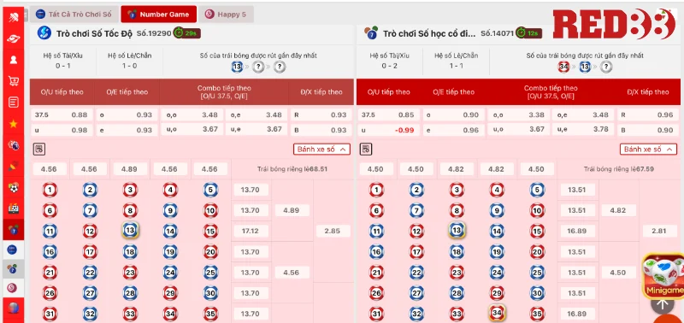Bet Under at 0.98 in Tốc Độ game

pos(62,130)
